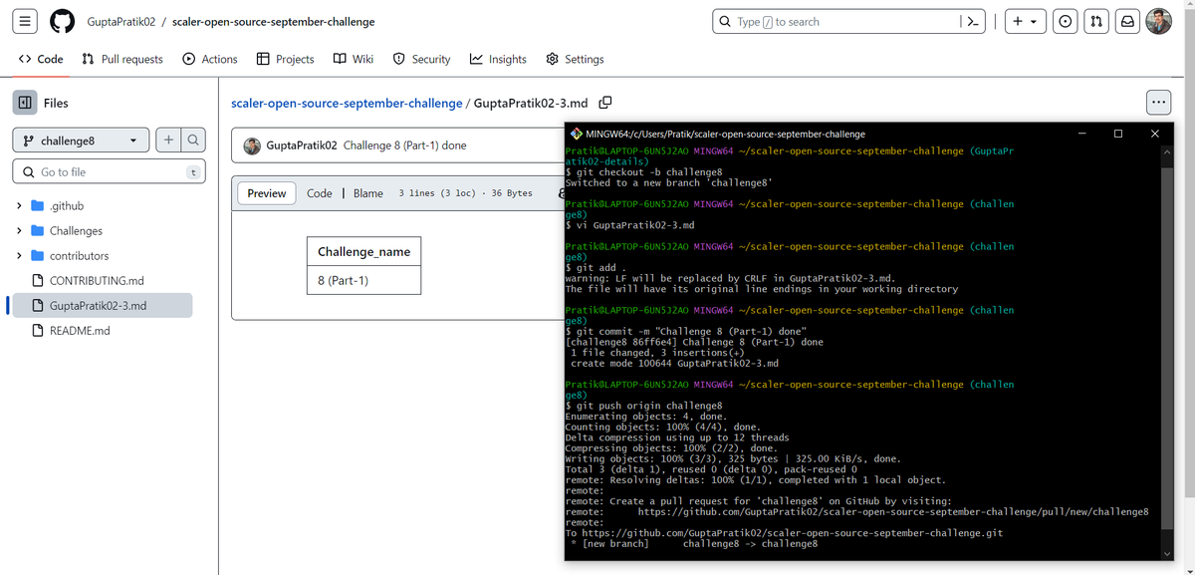The height and width of the screenshot is (575, 1195).
Task: Open the user profile avatar menu
Action: 1159,22
